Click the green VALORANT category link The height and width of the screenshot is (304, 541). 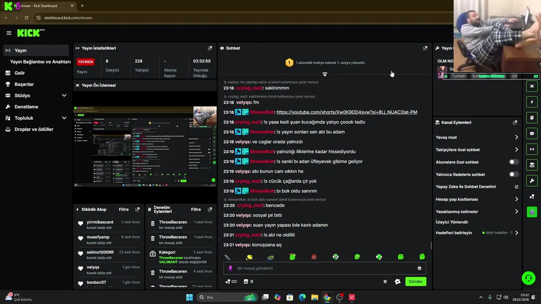[x=168, y=262]
